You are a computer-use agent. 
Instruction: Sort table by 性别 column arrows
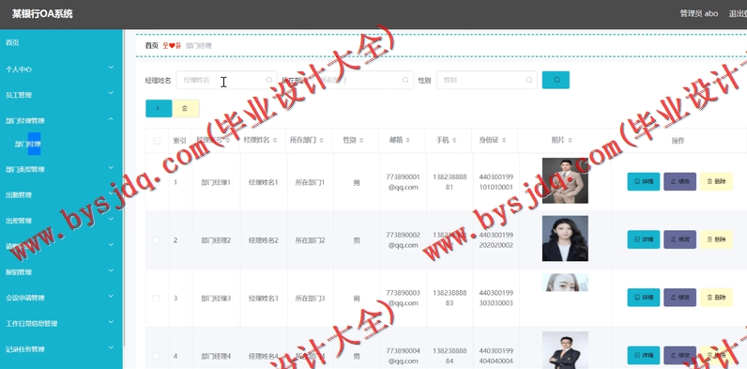coord(361,140)
